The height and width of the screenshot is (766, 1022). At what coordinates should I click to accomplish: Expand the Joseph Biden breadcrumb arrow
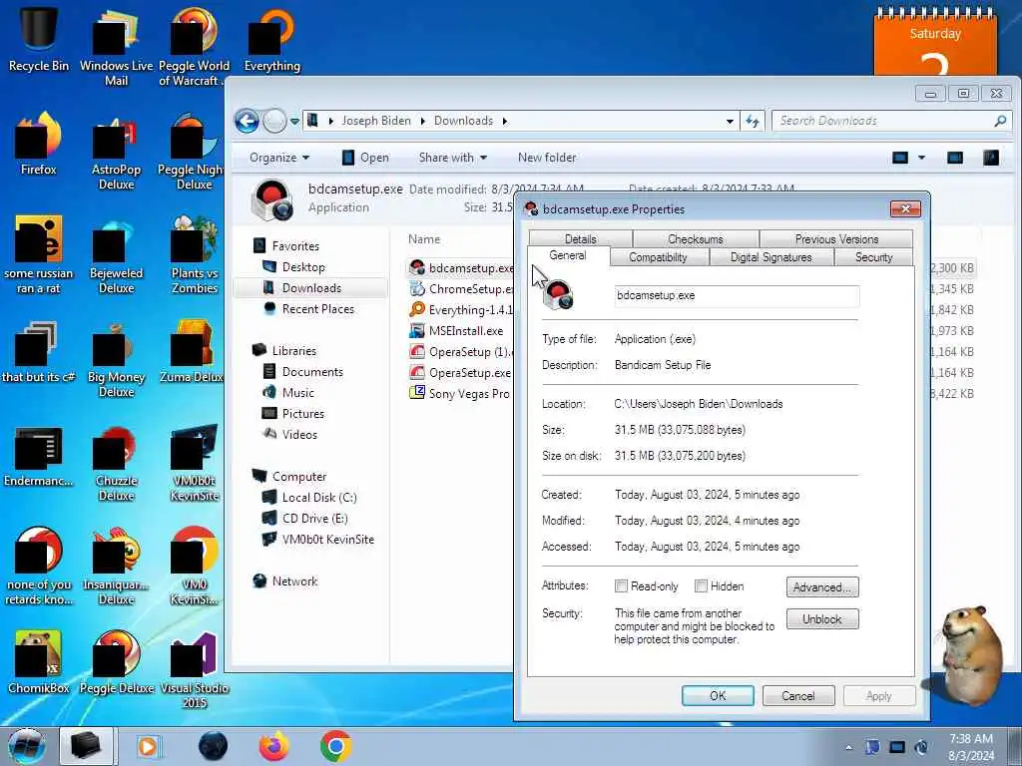(423, 121)
